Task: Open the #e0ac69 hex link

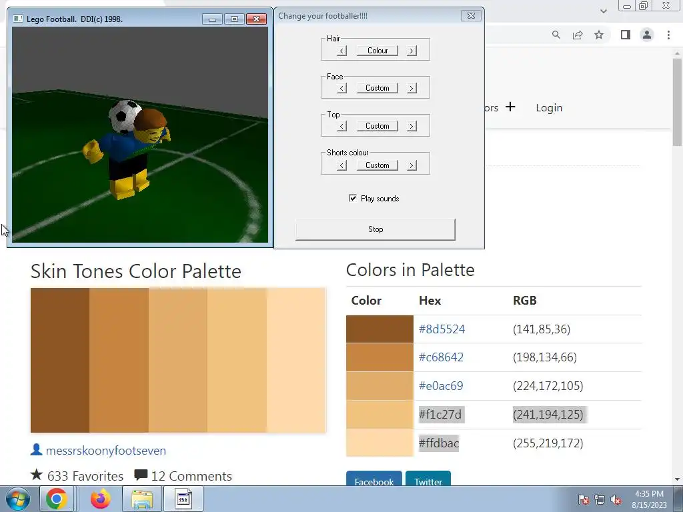Action: click(x=441, y=386)
